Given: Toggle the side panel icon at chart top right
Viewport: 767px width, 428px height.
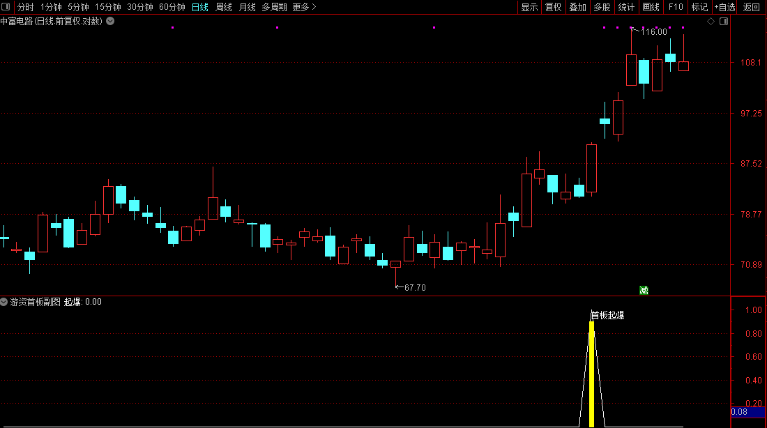Looking at the screenshot, I should click(724, 22).
